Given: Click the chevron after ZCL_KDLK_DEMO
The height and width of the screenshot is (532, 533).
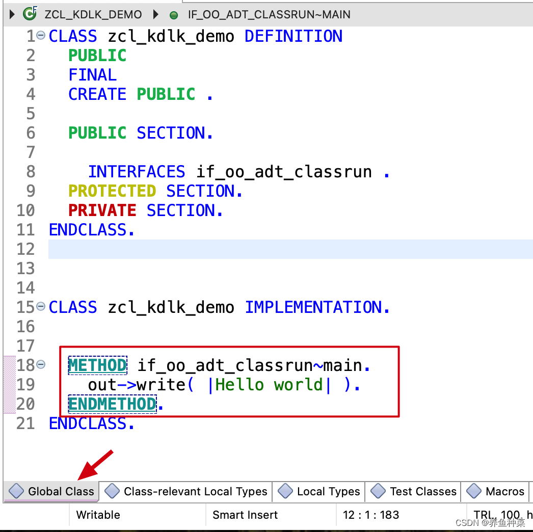Looking at the screenshot, I should pyautogui.click(x=155, y=14).
